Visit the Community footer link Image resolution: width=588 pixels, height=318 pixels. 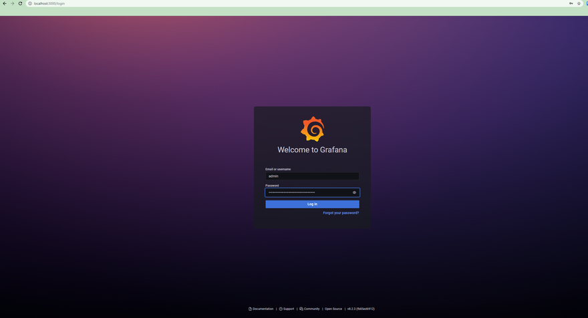(x=309, y=309)
